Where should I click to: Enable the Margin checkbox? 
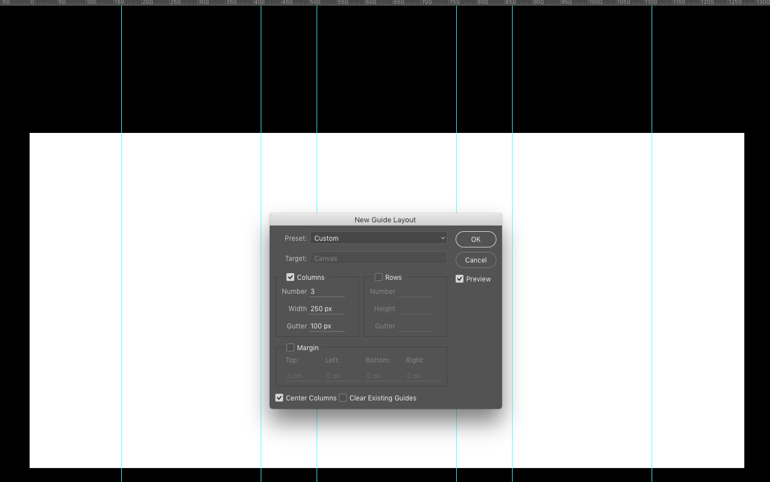click(290, 347)
